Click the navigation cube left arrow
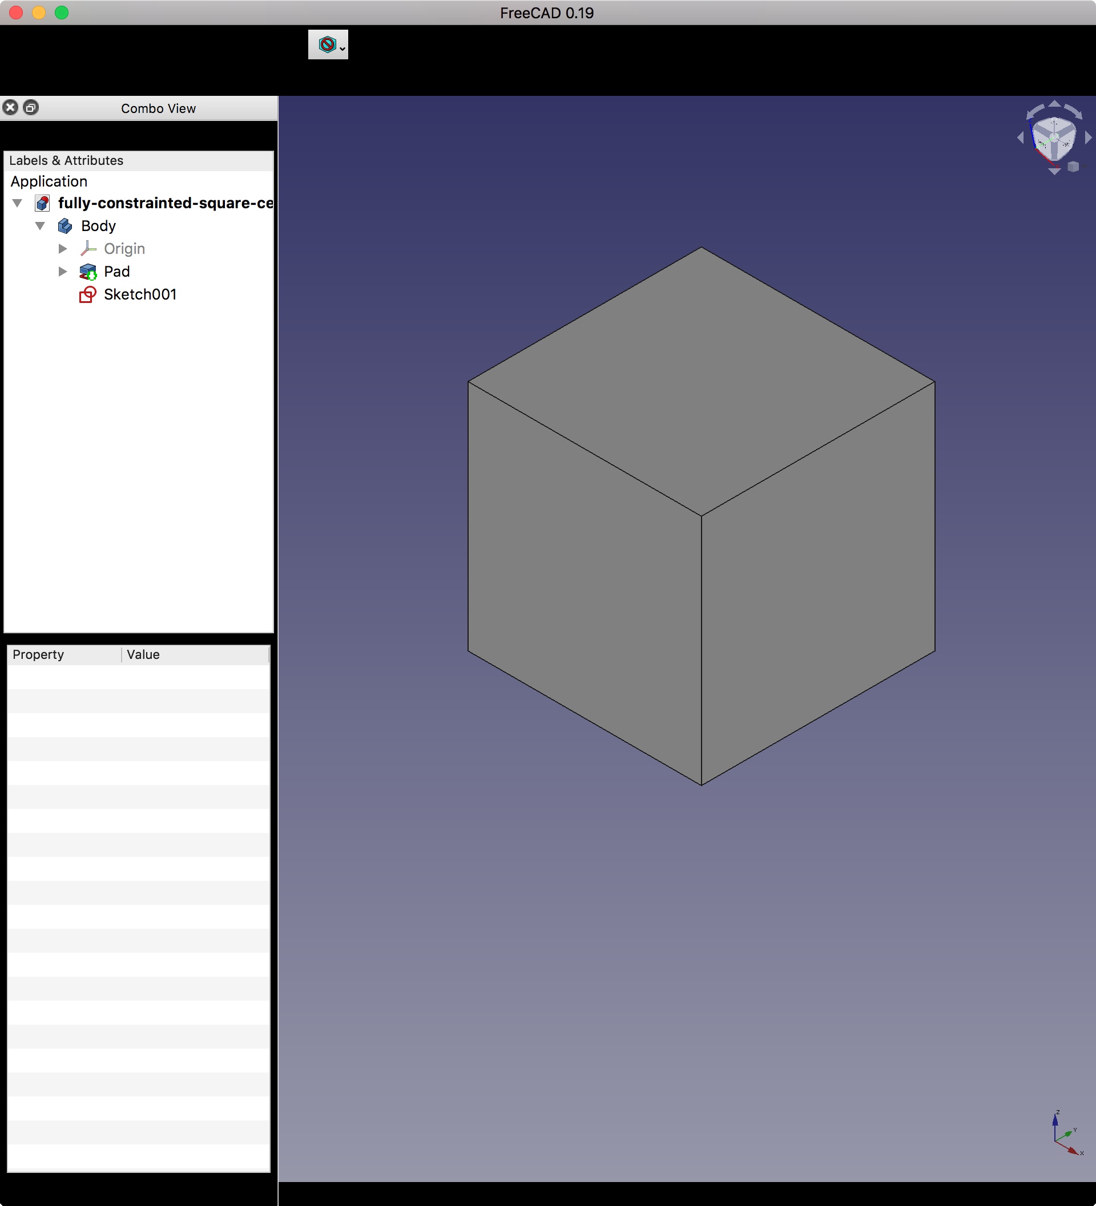The width and height of the screenshot is (1096, 1206). tap(1020, 138)
